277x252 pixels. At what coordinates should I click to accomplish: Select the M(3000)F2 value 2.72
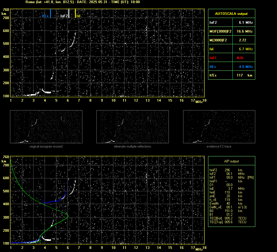click(242, 40)
